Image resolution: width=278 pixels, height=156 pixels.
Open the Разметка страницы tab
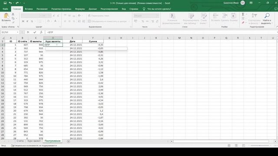point(61,9)
